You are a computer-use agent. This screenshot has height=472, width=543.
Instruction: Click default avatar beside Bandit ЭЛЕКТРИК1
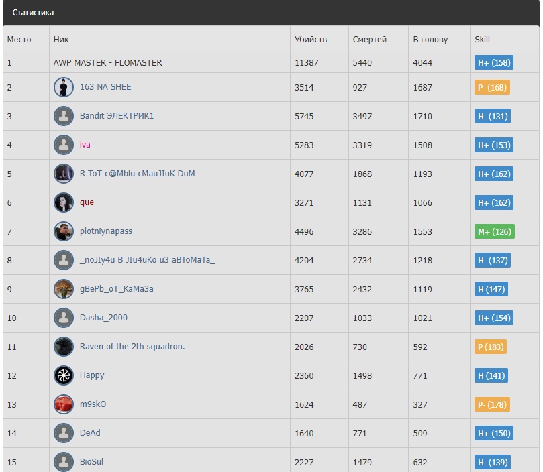point(64,116)
